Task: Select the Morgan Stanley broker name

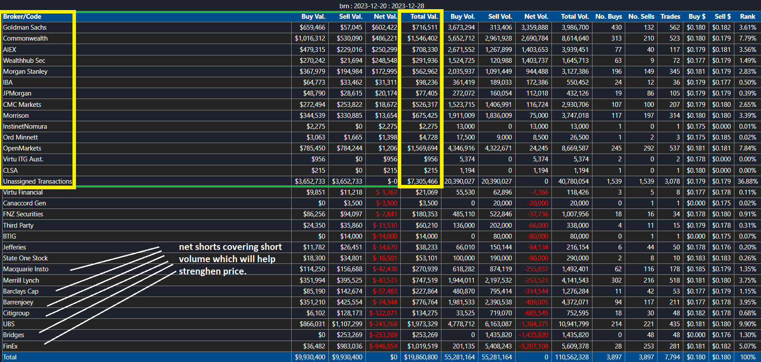Action: [x=25, y=72]
